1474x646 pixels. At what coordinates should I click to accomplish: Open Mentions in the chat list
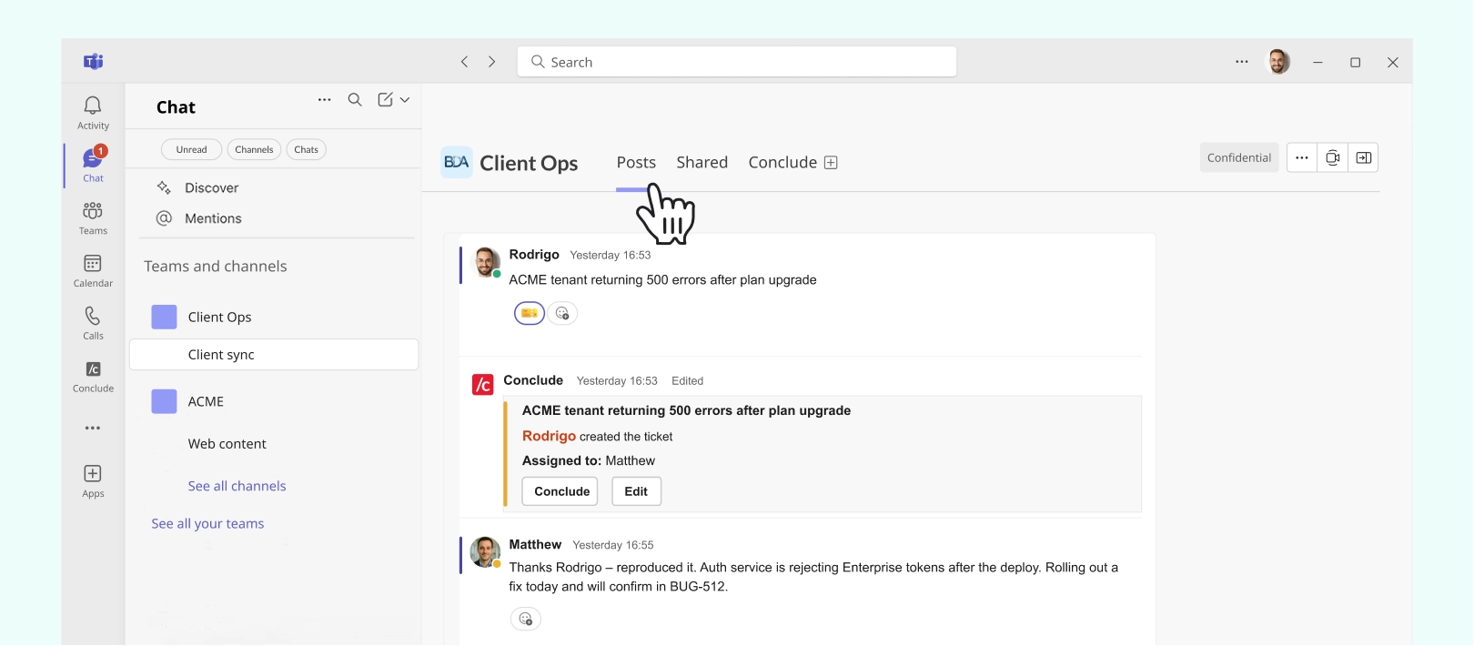coord(213,218)
